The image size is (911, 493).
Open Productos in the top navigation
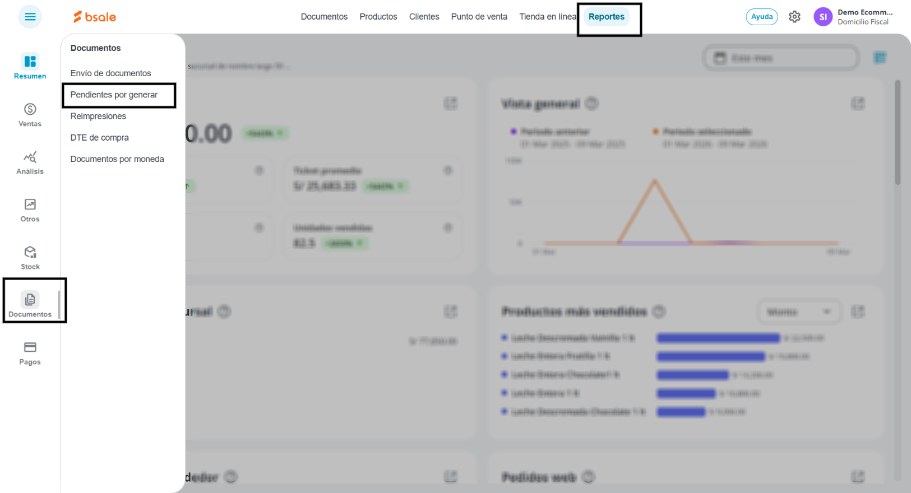378,17
